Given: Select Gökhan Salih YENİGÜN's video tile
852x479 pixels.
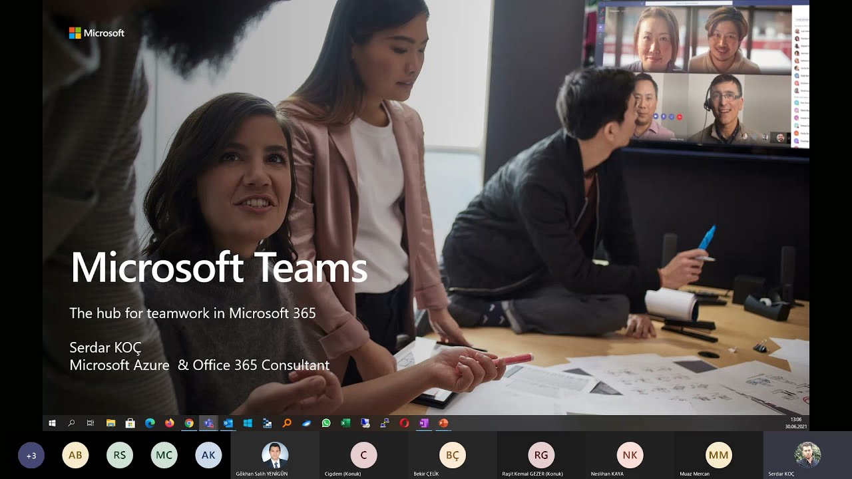Looking at the screenshot, I should pos(275,455).
